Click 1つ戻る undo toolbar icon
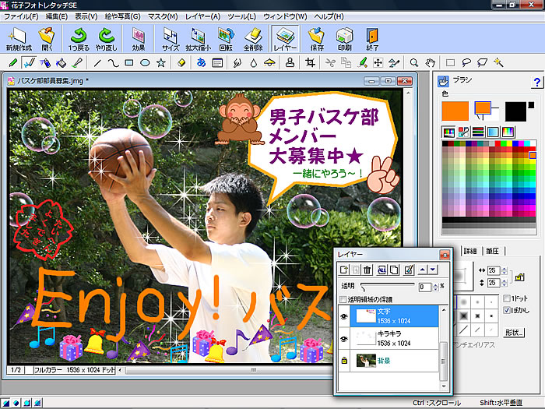 coord(79,39)
